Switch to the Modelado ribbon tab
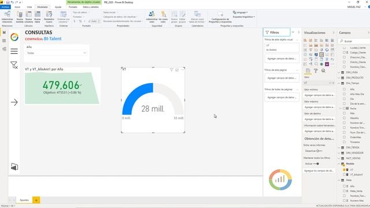Viewport: 370px width, 208px height. coord(42,7)
